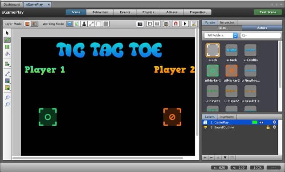Screen dimensions: 285x172
Task: Select the uiCredits actor thumbnail
Action: click(250, 50)
